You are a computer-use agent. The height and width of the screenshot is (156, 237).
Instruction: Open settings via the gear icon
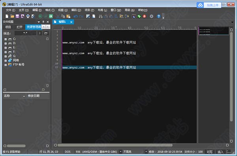151,16
